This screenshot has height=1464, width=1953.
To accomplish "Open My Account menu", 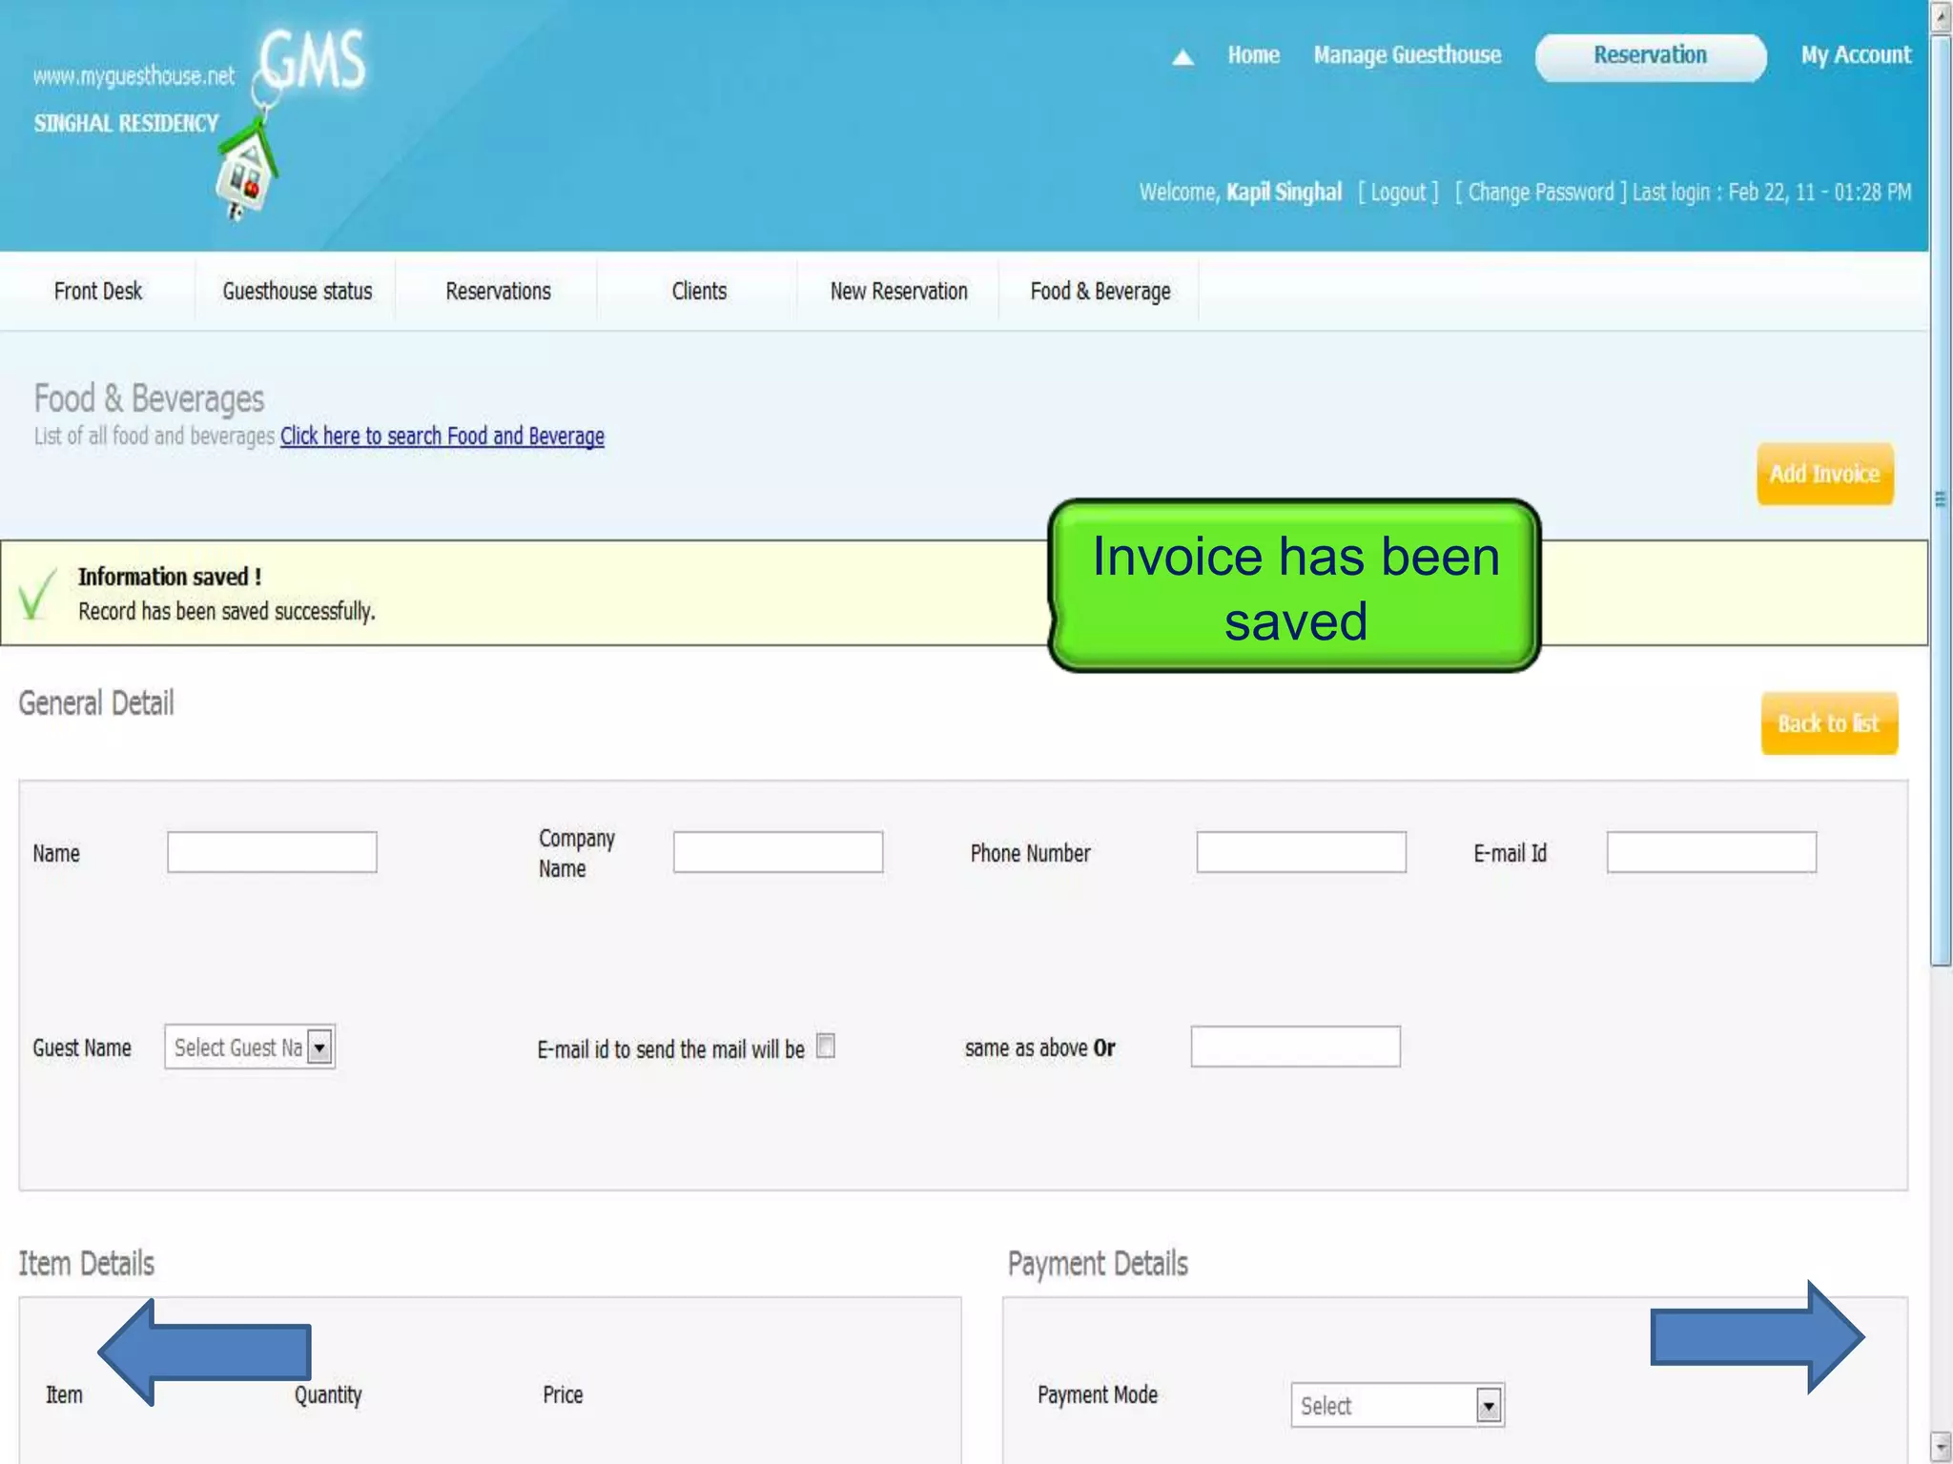I will 1855,55.
